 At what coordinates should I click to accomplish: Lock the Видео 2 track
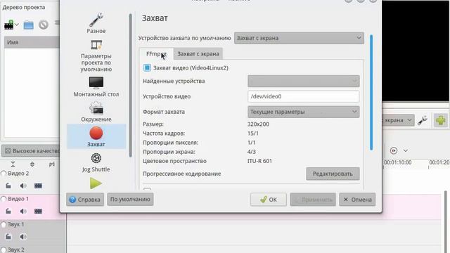(x=8, y=186)
